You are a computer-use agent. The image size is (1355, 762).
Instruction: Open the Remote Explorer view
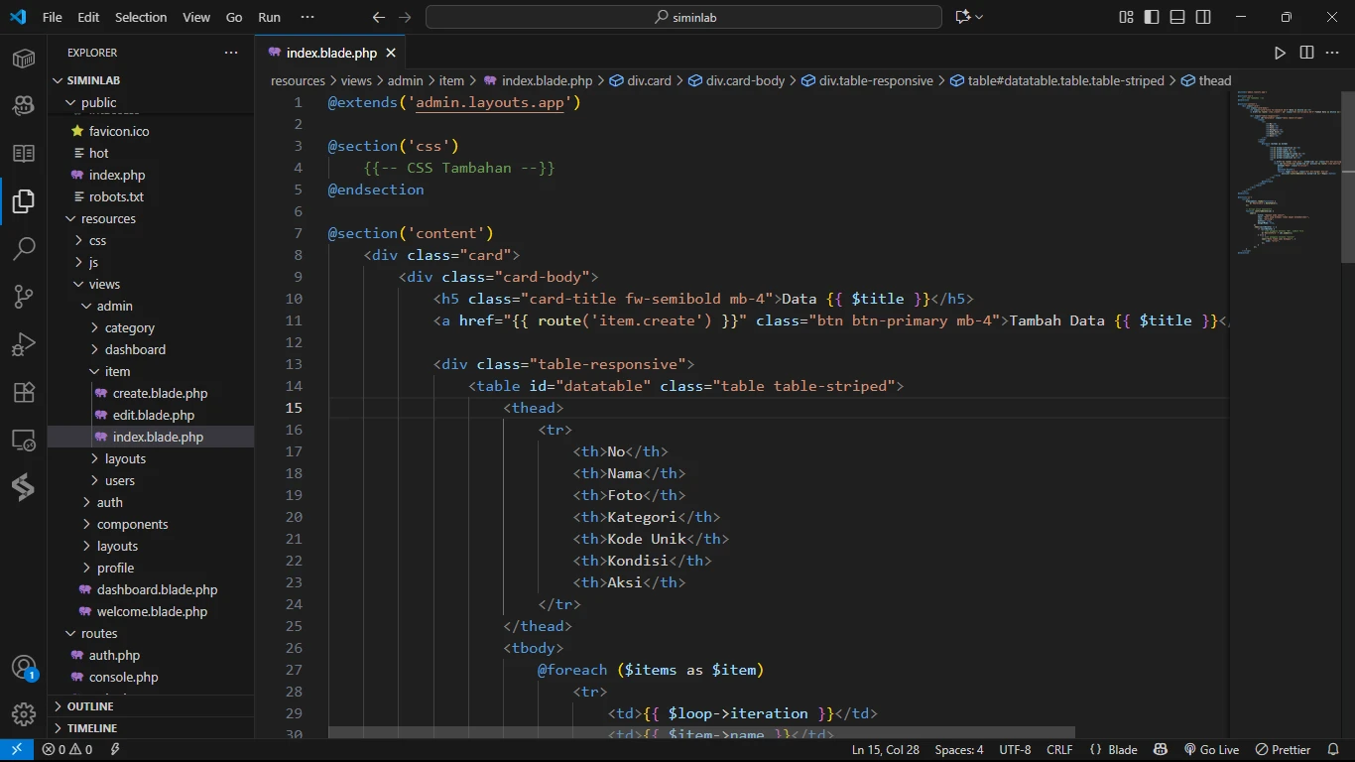tap(24, 440)
